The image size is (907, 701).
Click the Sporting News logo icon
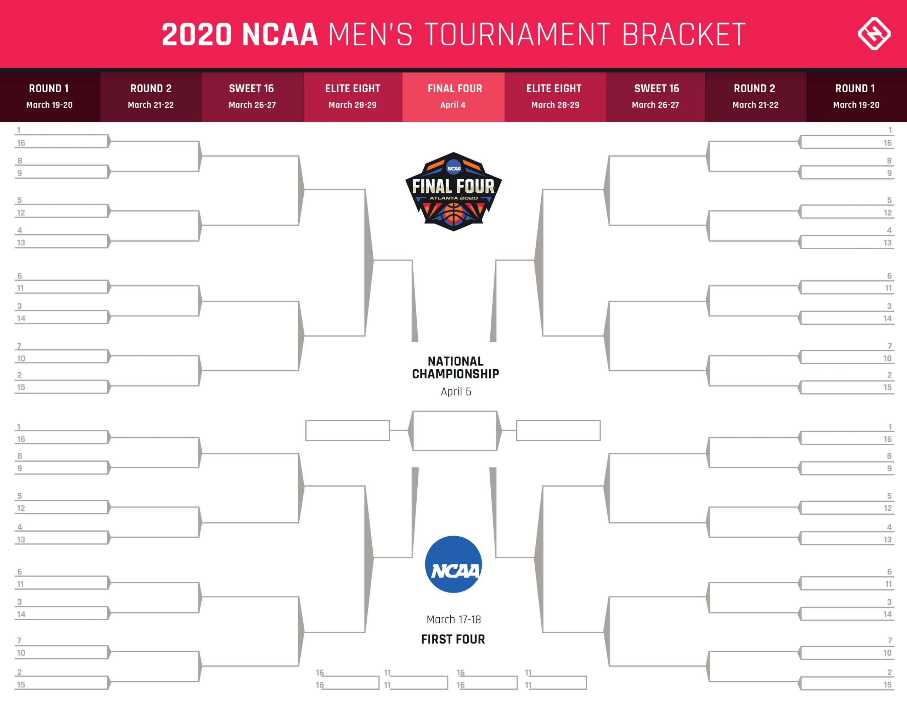click(874, 34)
